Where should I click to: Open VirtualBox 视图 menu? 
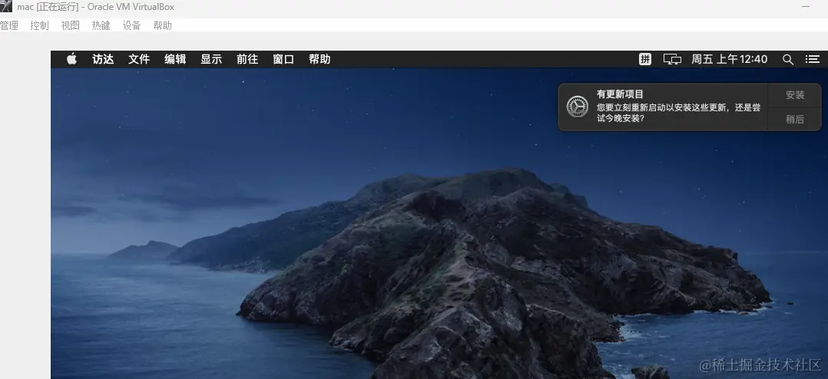coord(70,25)
